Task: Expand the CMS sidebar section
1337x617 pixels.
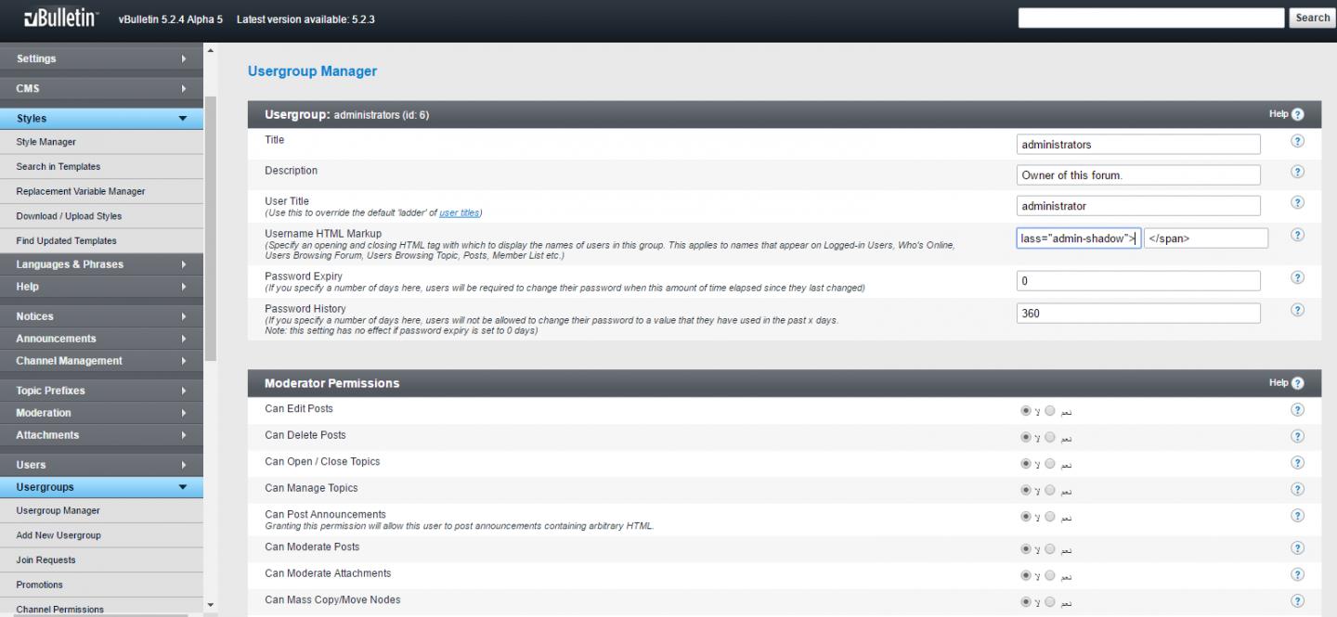Action: 101,88
